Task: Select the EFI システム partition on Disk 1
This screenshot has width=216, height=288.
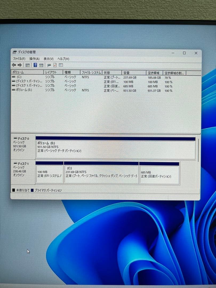Action: 49,173
